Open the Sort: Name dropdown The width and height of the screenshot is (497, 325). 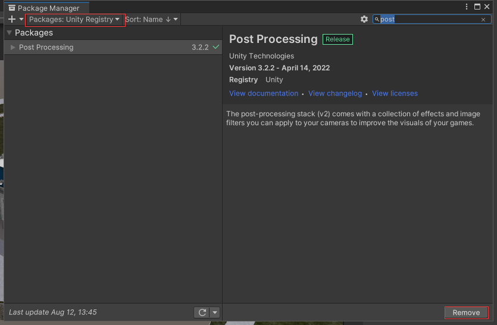click(x=151, y=19)
